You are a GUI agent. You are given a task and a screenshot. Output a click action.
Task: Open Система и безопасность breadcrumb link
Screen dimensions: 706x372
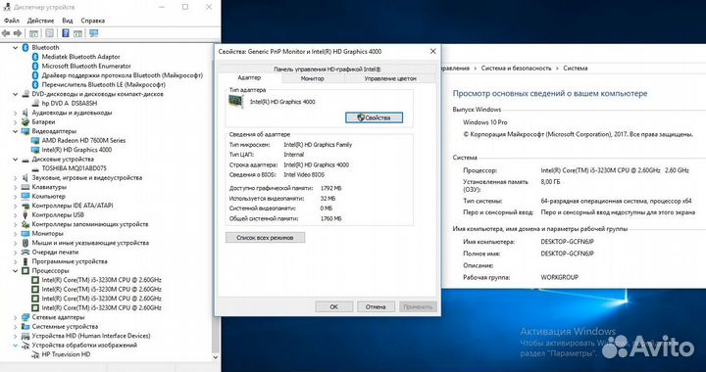(x=516, y=69)
